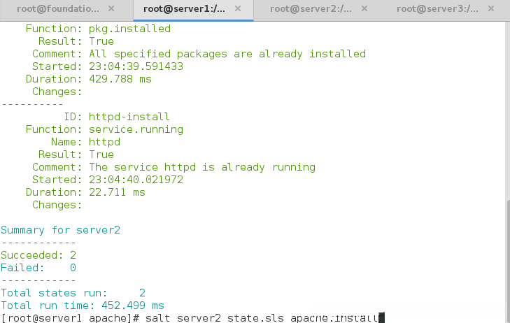Click 'All specified packages are already installed' comment
The width and height of the screenshot is (510, 323).
tap(227, 54)
